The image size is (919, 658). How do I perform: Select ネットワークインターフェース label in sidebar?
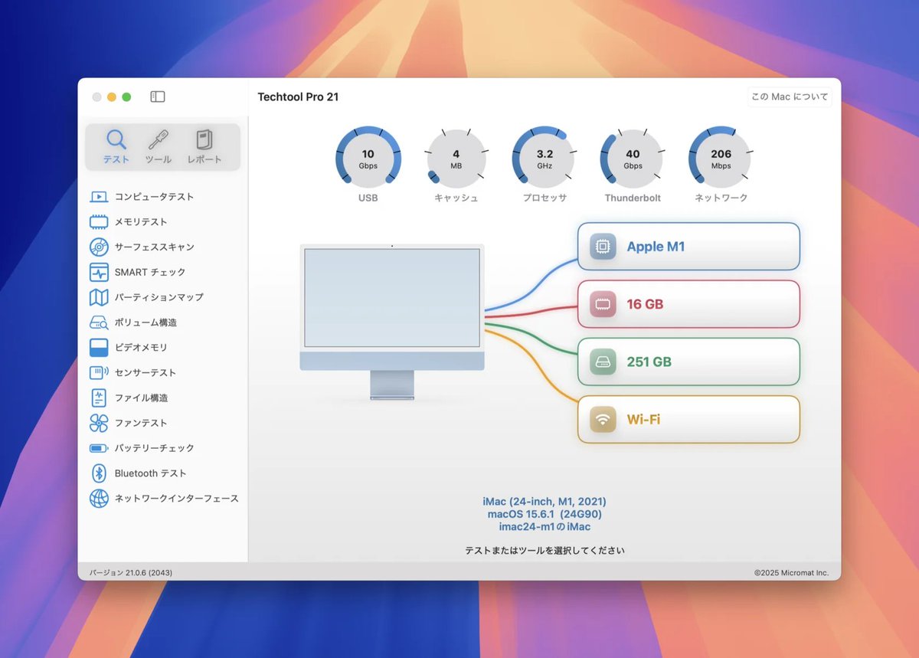pyautogui.click(x=176, y=499)
